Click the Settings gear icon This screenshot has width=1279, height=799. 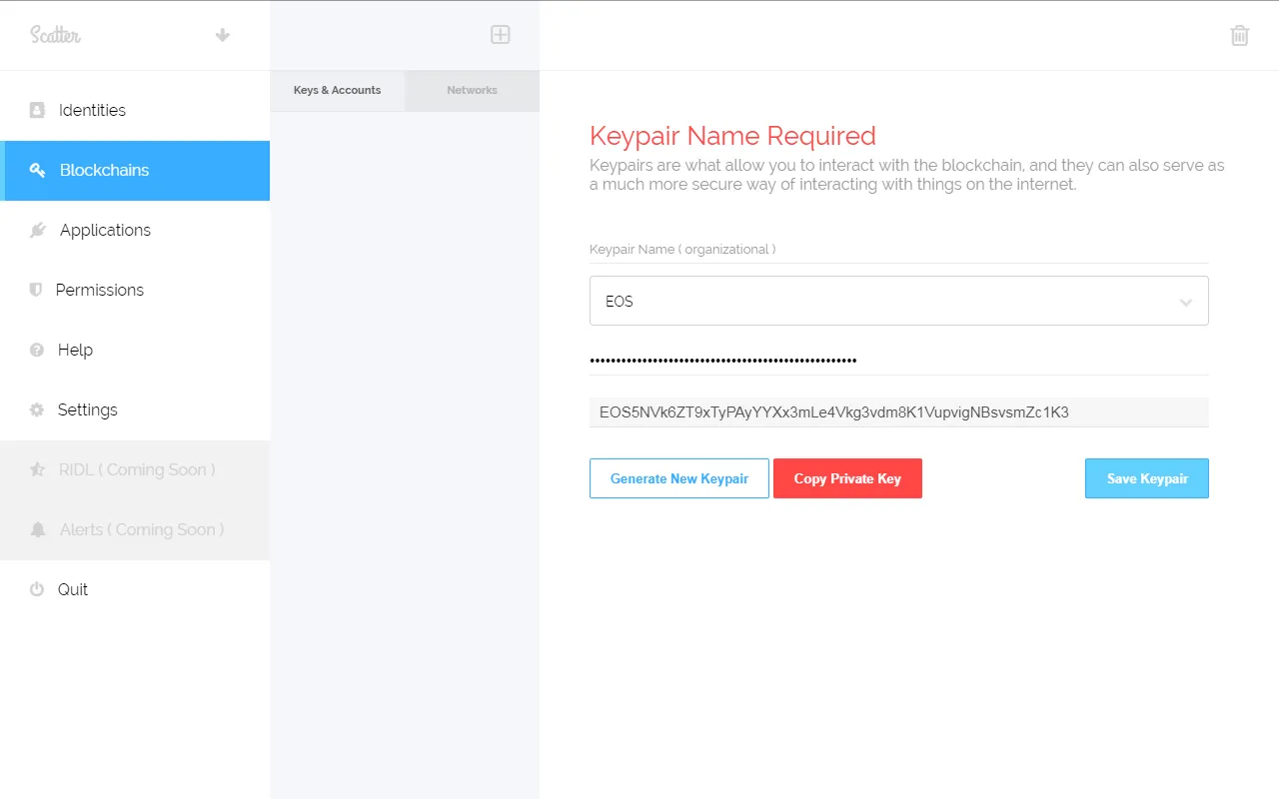pyautogui.click(x=37, y=409)
